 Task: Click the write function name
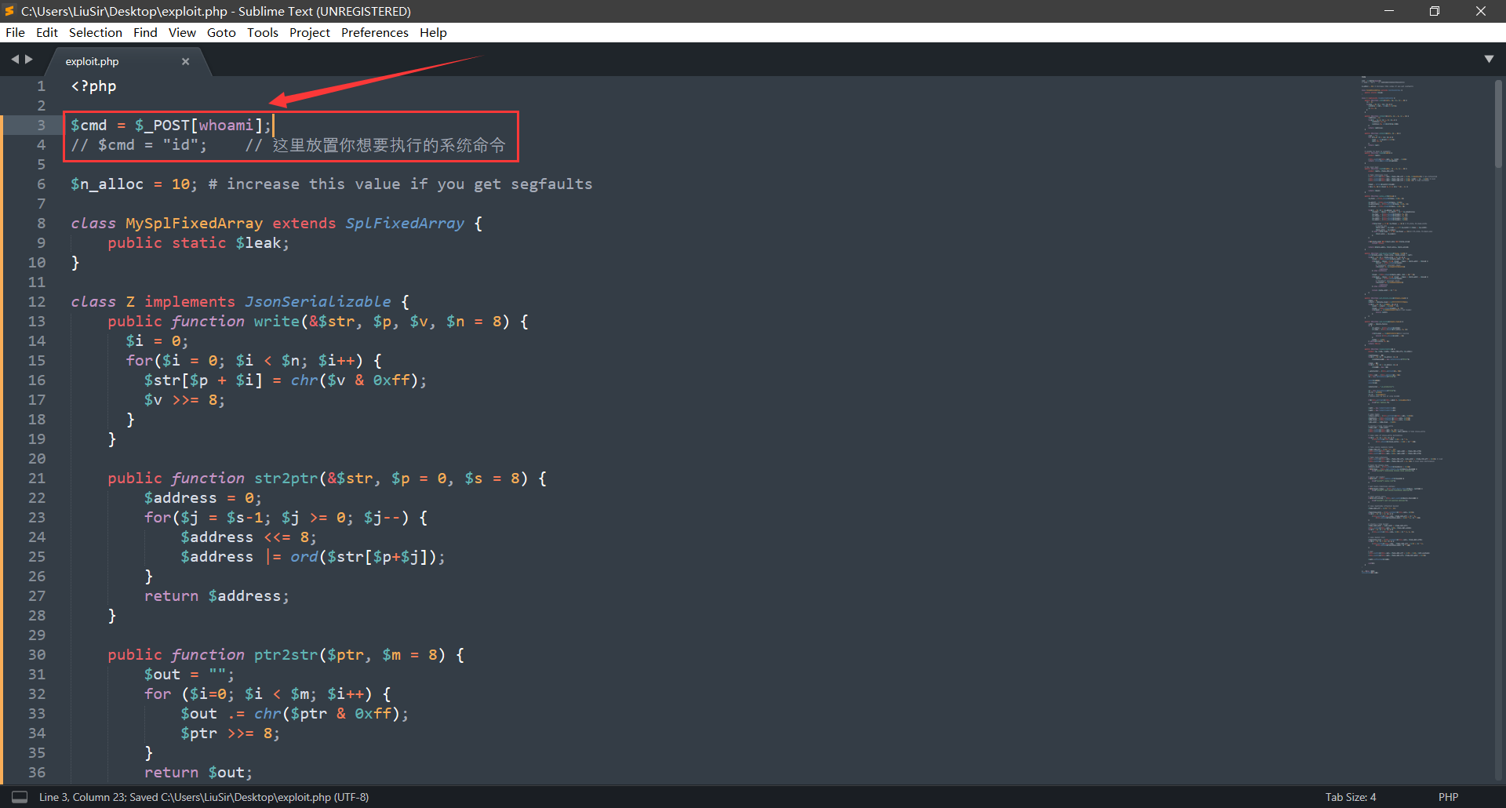(276, 322)
